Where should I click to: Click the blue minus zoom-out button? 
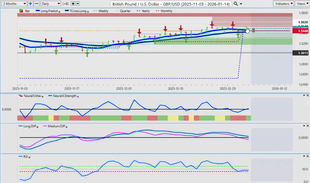36,4
